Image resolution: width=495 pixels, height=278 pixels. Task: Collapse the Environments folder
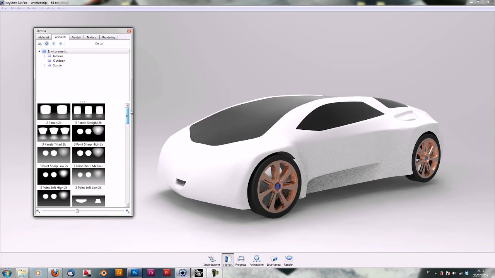pyautogui.click(x=39, y=51)
